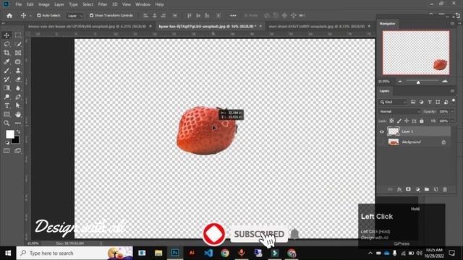Select the Pen tool
The width and height of the screenshot is (463, 260).
[18, 97]
